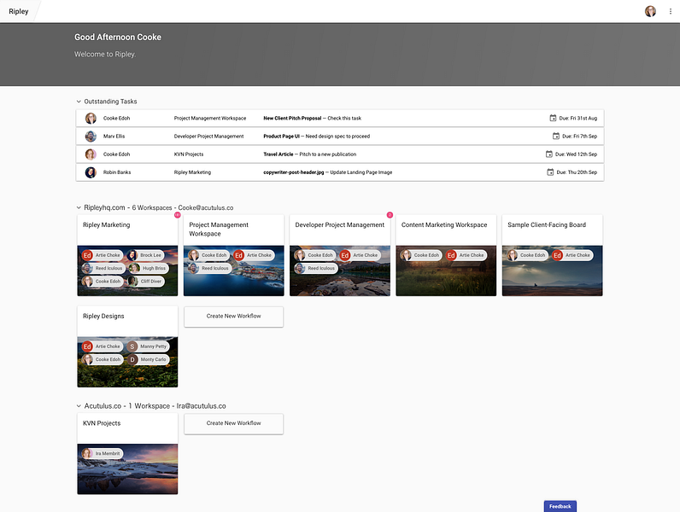Click calendar icon for Due Thu 20th Sep
Image resolution: width=680 pixels, height=512 pixels.
550,172
